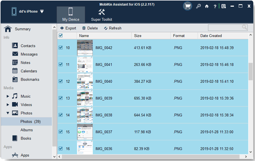Image resolution: width=255 pixels, height=161 pixels.
Task: Select Photos (39) in the sidebar
Action: (26, 121)
